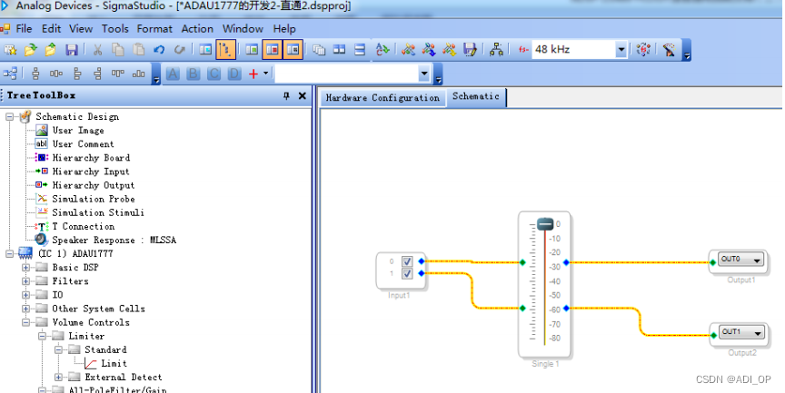This screenshot has width=785, height=393.
Task: Click the yellow hierarchy network icon
Action: (x=496, y=50)
